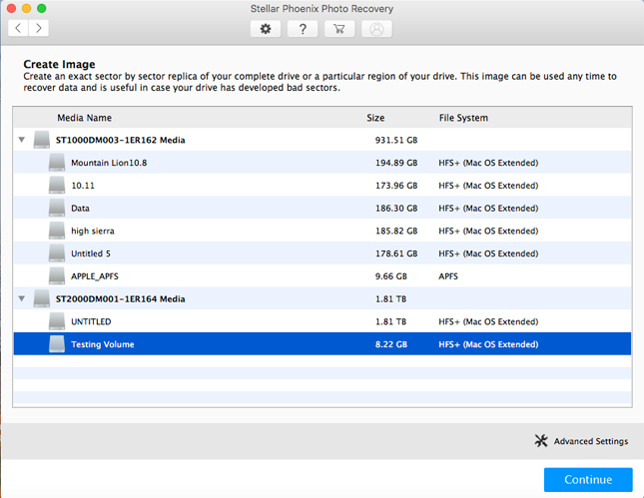Select the Untitled 5 volume
This screenshot has height=498, width=644.
pos(322,253)
